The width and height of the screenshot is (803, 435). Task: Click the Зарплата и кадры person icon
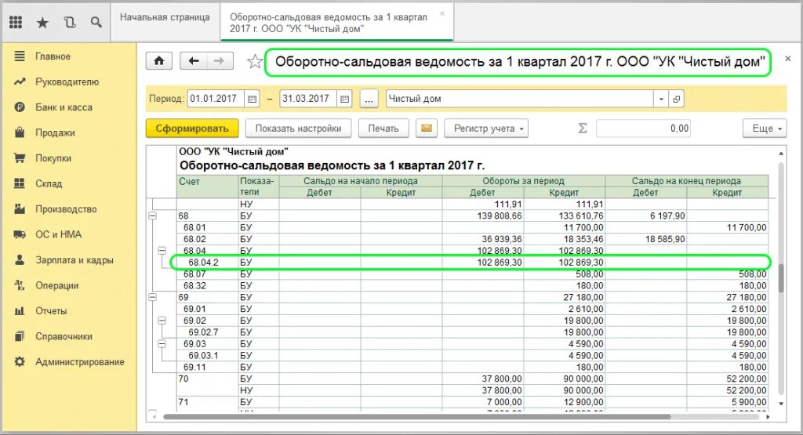pyautogui.click(x=20, y=260)
